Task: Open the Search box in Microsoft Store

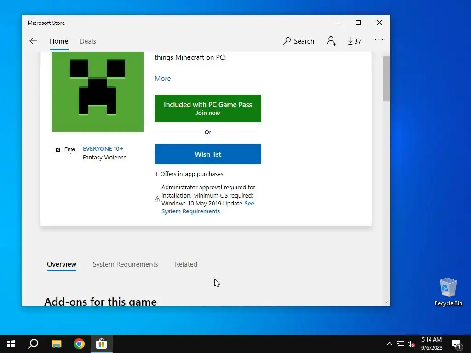Action: click(299, 41)
